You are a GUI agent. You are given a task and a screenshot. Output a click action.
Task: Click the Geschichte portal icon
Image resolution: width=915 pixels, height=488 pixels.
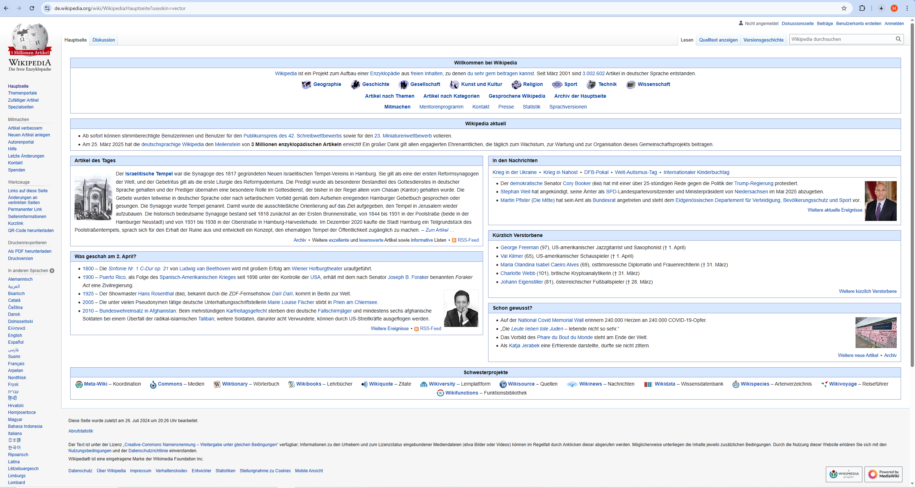coord(355,84)
